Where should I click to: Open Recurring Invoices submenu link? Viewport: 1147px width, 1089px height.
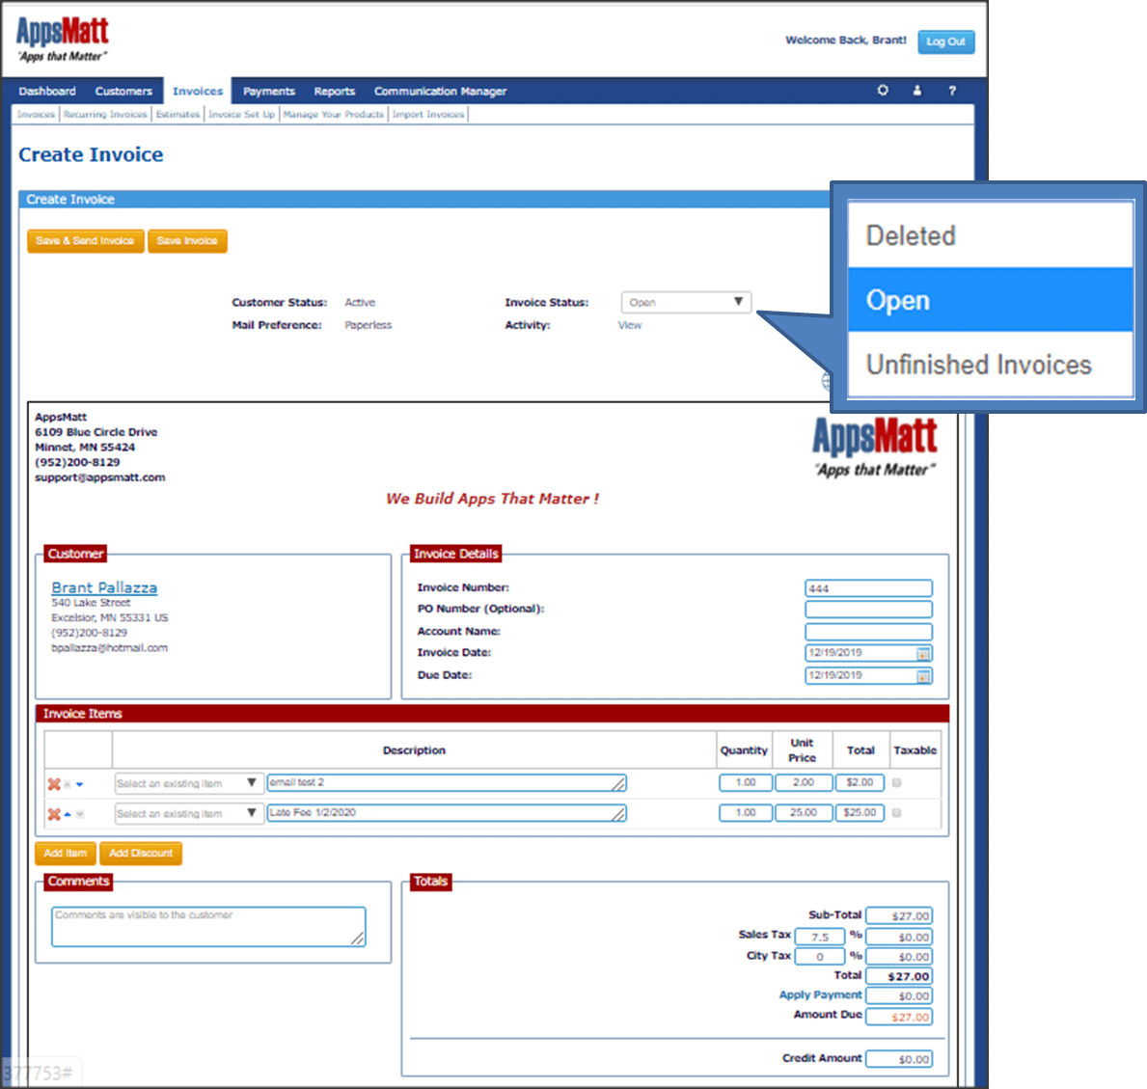tap(105, 114)
